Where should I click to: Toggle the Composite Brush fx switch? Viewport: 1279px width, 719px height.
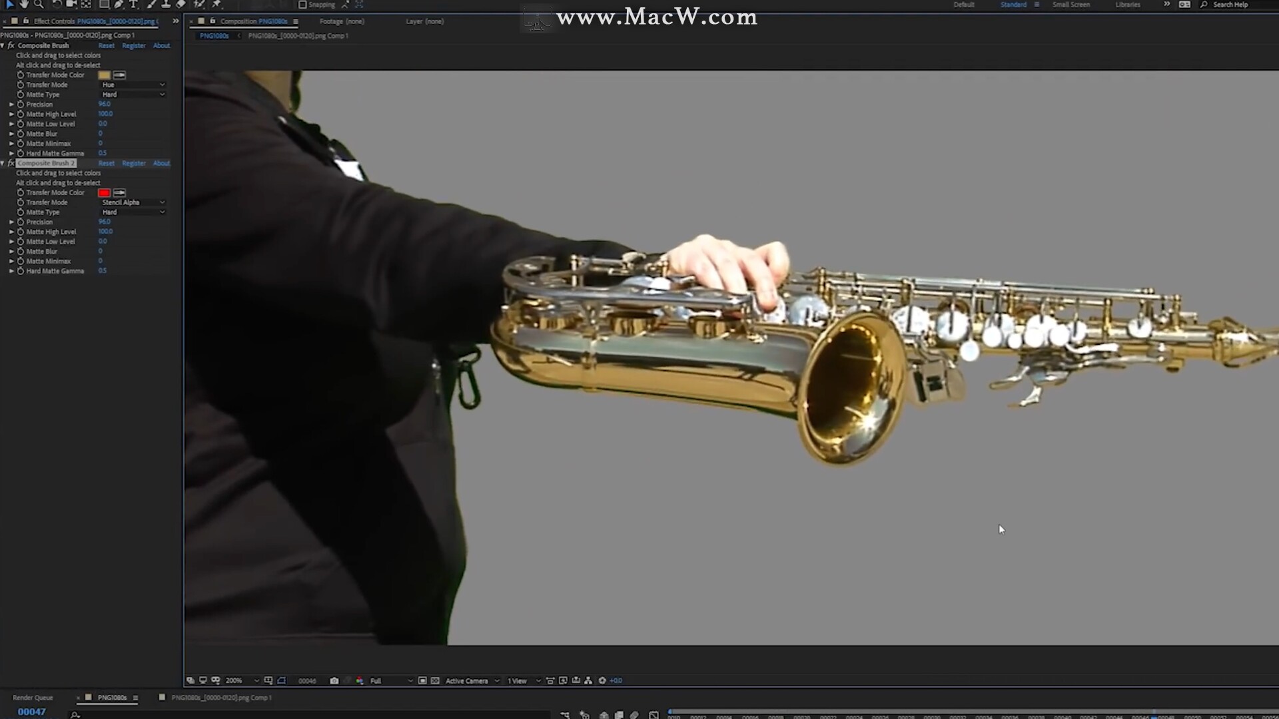pyautogui.click(x=11, y=45)
